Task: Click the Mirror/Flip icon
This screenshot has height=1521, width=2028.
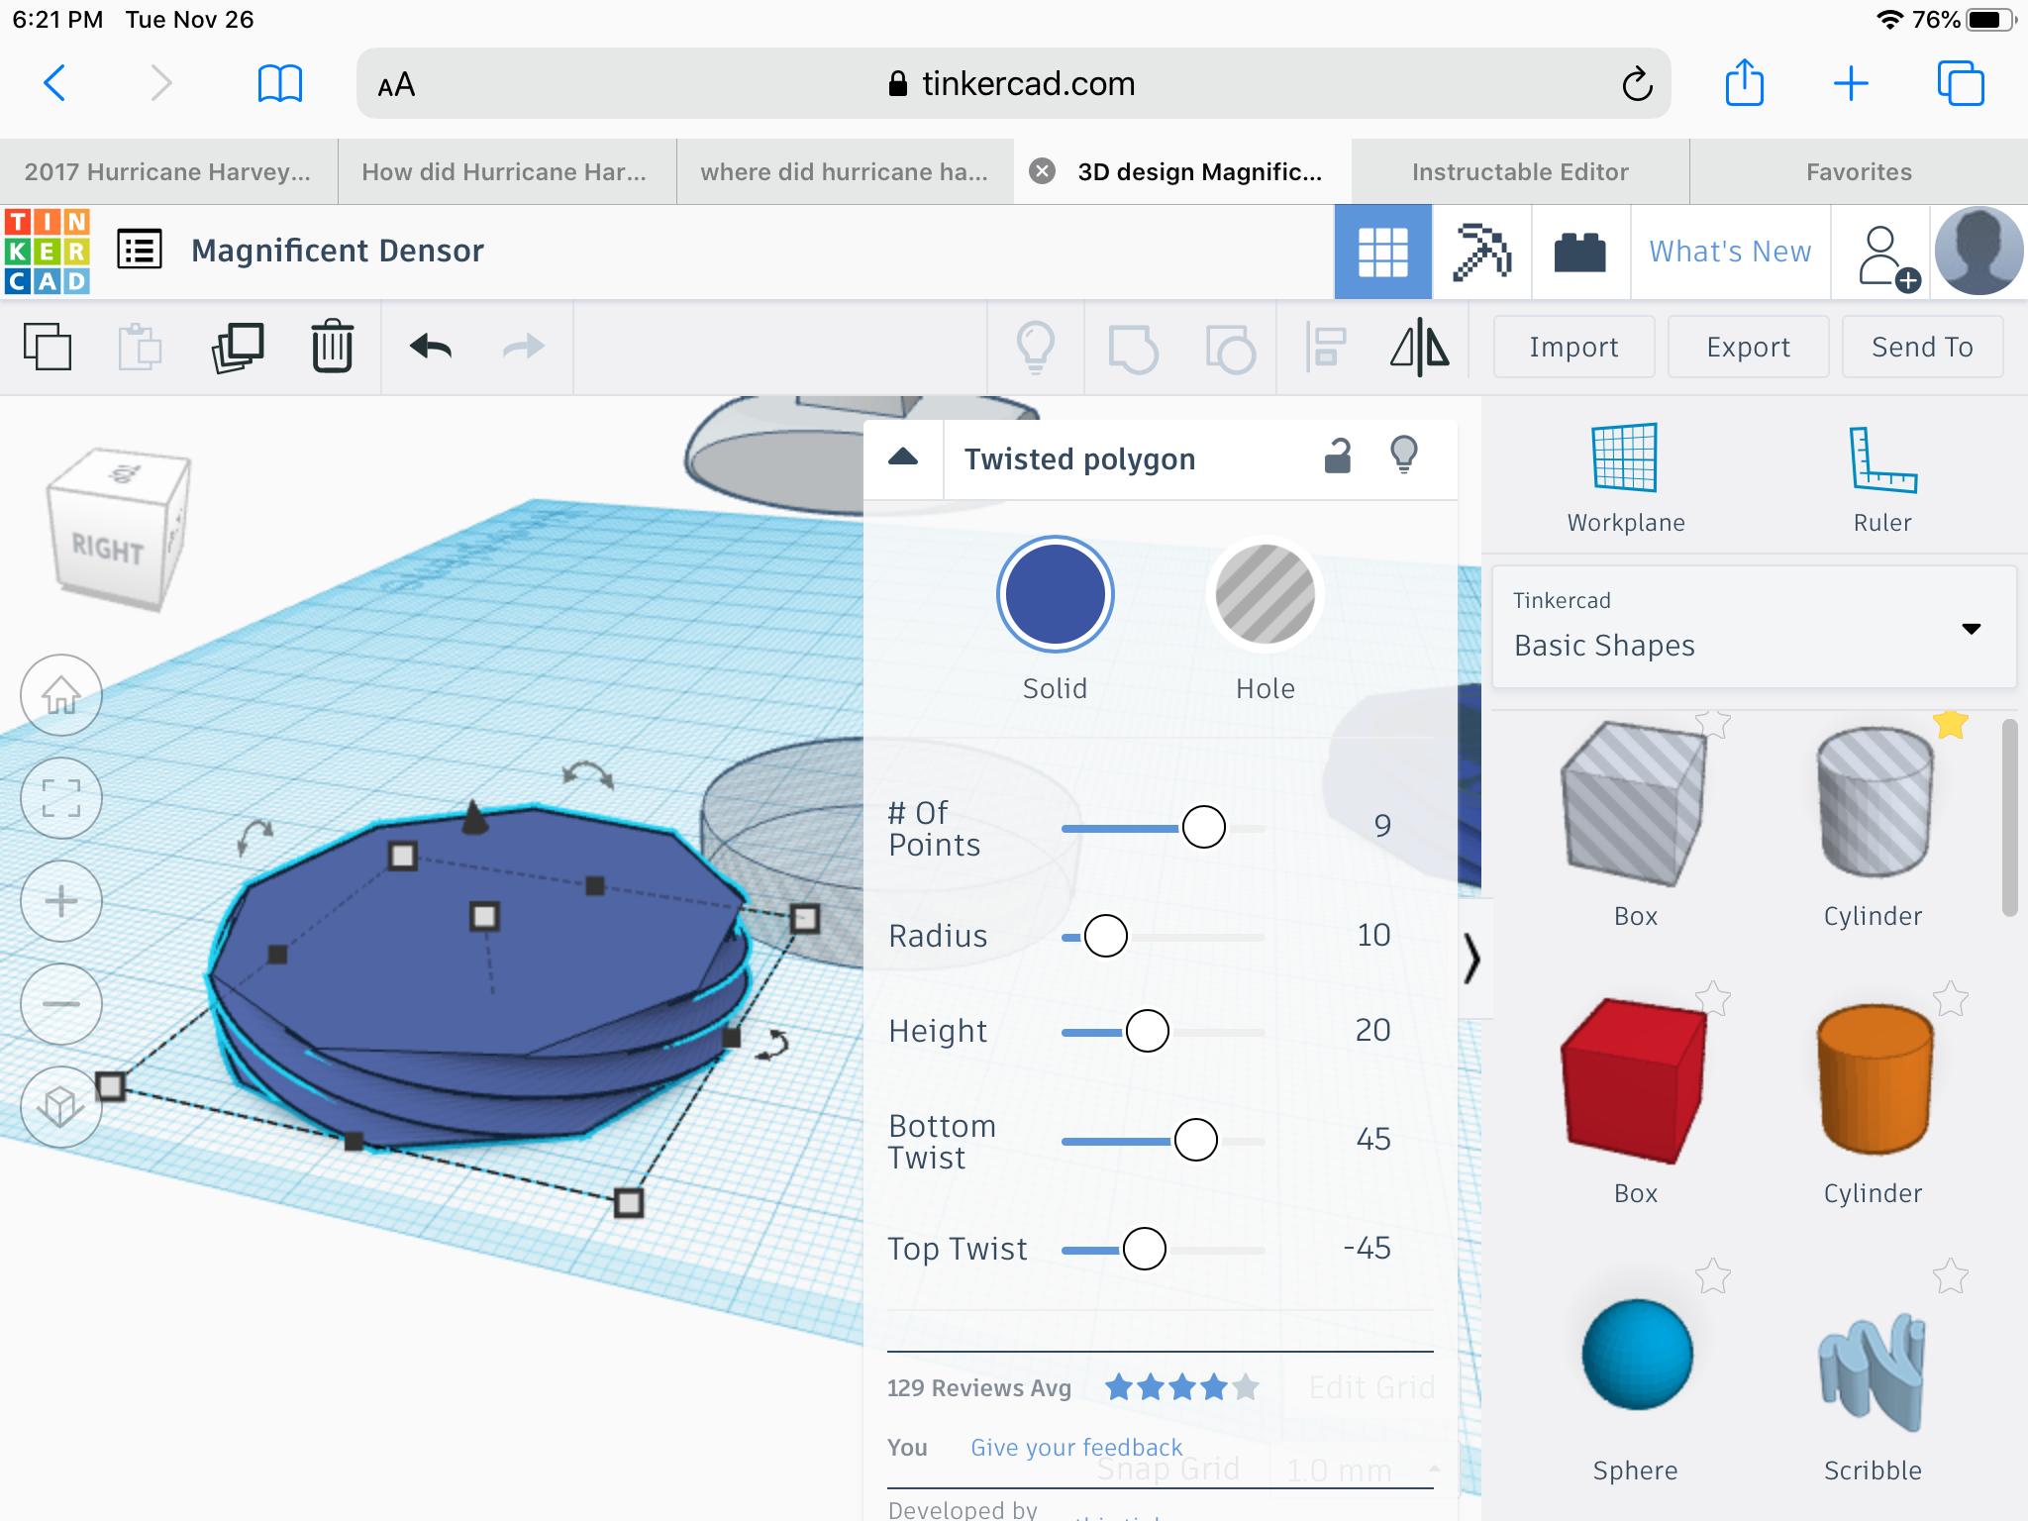Action: tap(1418, 347)
